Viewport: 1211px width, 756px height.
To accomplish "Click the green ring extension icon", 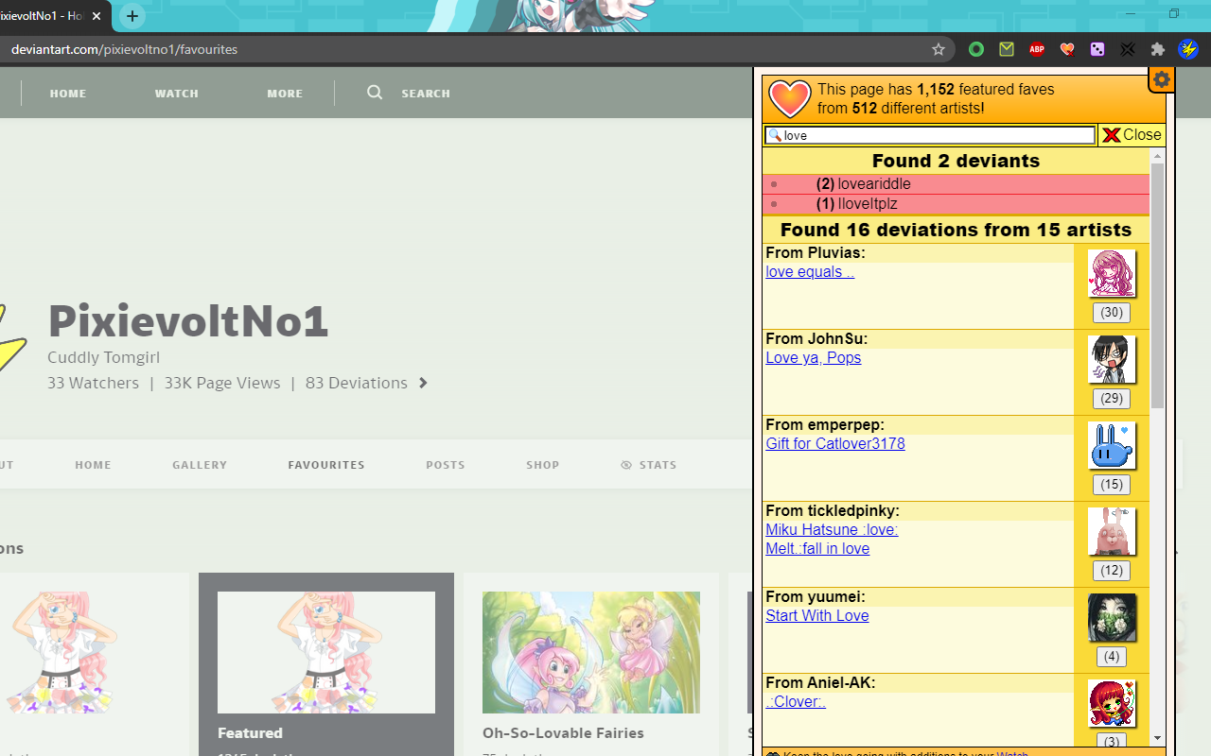I will coord(976,49).
